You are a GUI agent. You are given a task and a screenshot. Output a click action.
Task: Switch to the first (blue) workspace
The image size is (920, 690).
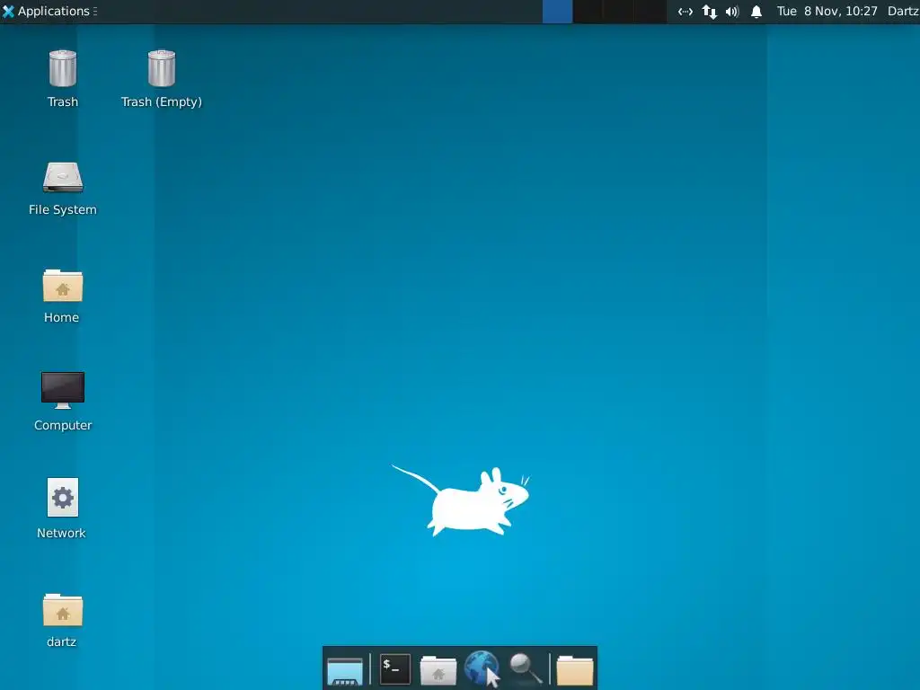557,12
